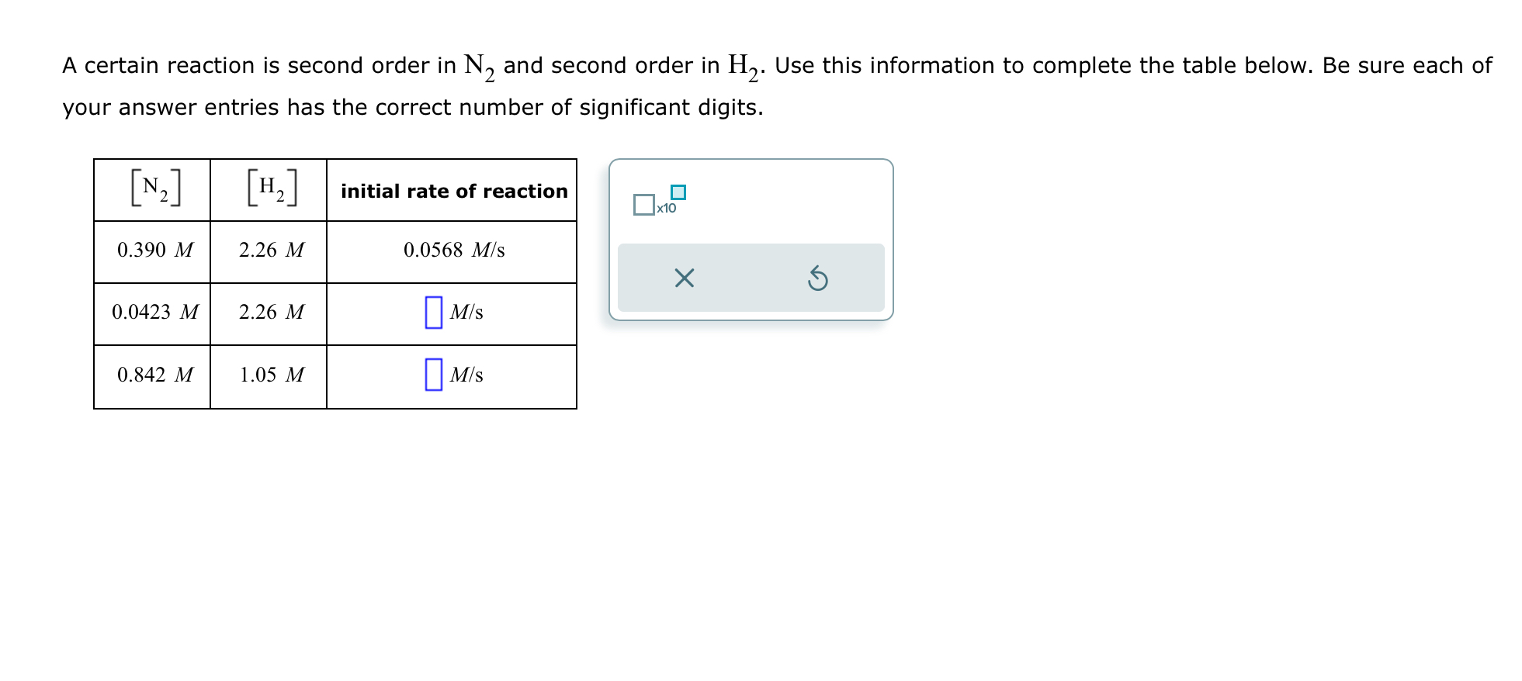Select the initial rate of reaction header
The height and width of the screenshot is (681, 1522).
pyautogui.click(x=452, y=191)
